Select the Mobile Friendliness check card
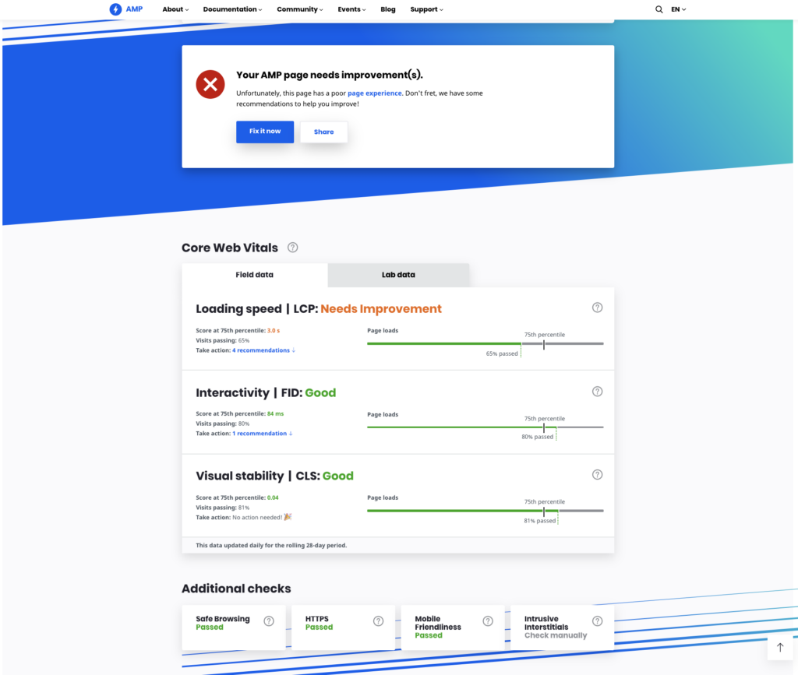The height and width of the screenshot is (675, 798). (x=453, y=628)
